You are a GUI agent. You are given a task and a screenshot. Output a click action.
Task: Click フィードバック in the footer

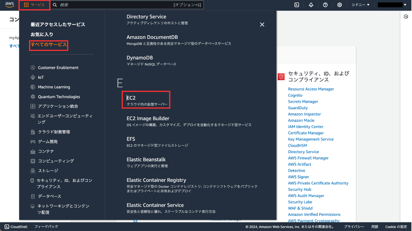[x=46, y=227]
